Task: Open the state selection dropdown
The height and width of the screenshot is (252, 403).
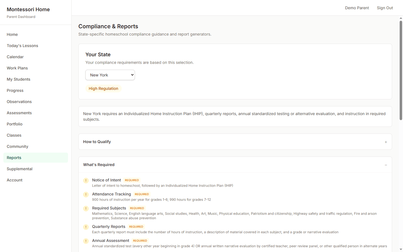Action: pyautogui.click(x=110, y=75)
